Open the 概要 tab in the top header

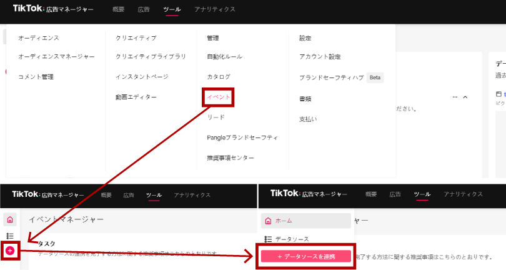click(x=119, y=9)
